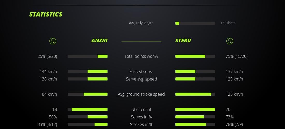Click STEBU's 75% (15/20) points value
Viewport: 285px width, 129px height.
237,56
